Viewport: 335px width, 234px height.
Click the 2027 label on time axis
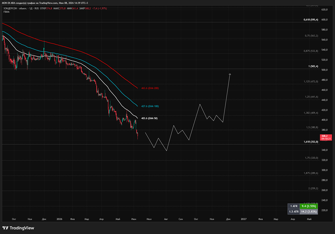pyautogui.click(x=244, y=219)
